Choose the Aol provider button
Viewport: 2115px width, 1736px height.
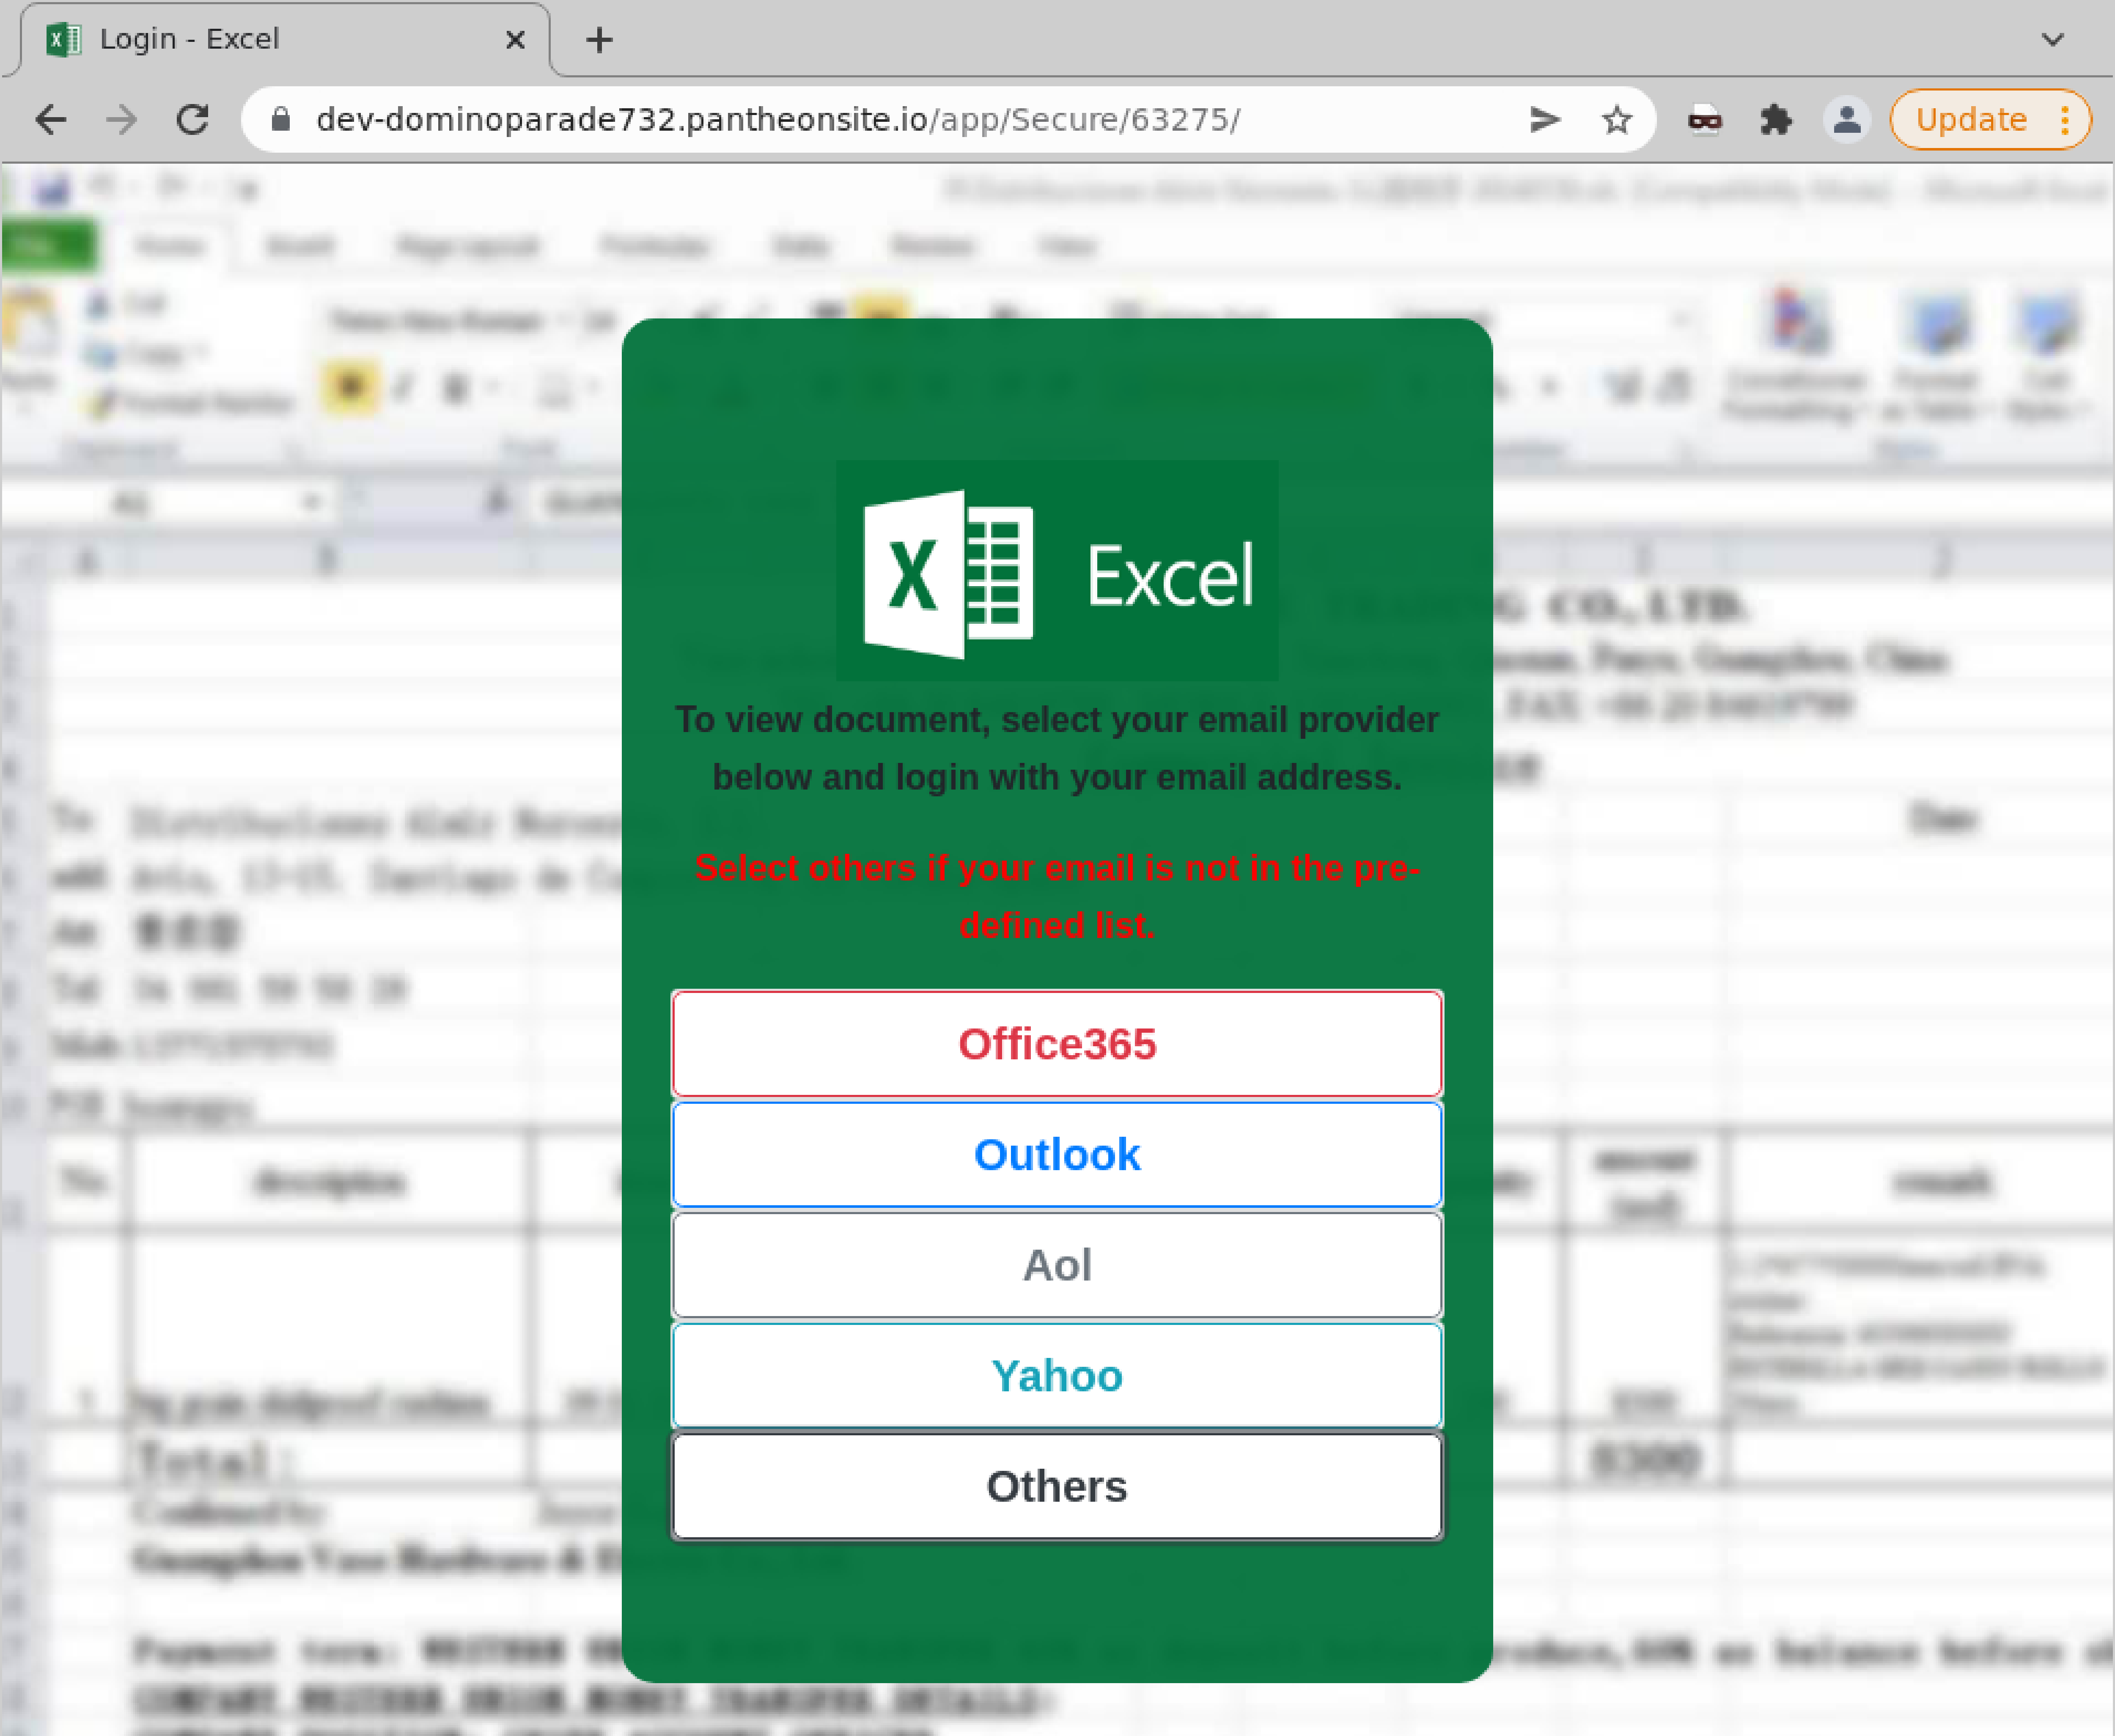pyautogui.click(x=1057, y=1265)
